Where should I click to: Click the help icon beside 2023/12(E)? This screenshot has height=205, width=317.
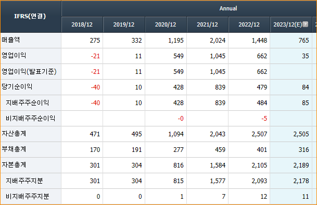pyautogui.click(x=306, y=24)
